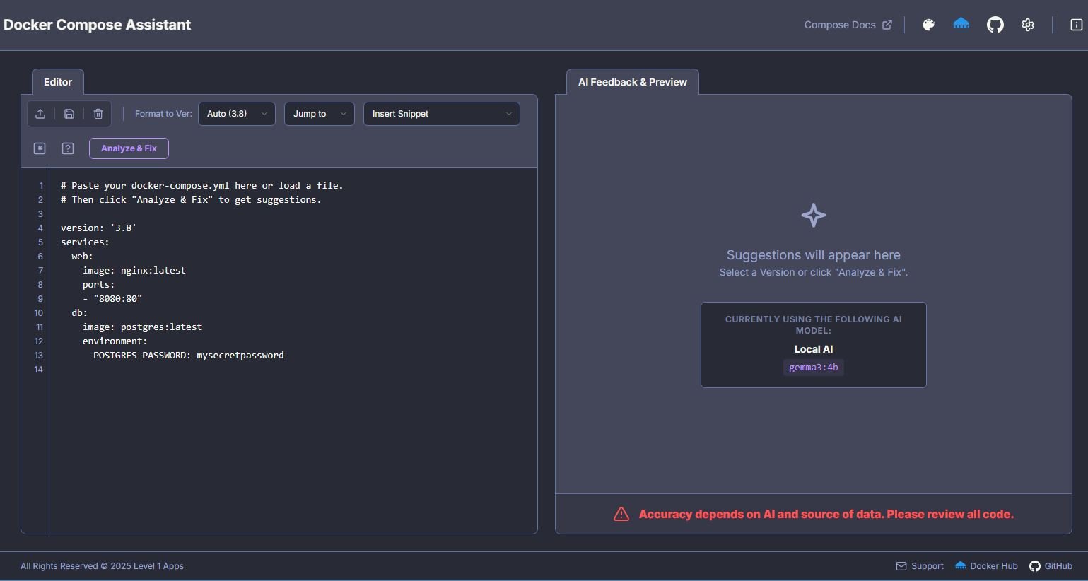The height and width of the screenshot is (581, 1088).
Task: Open the theme palette icon in header
Action: [x=929, y=25]
